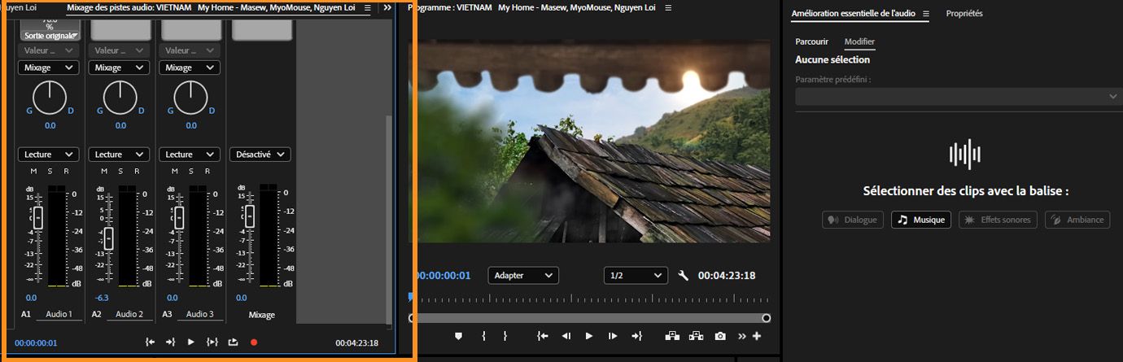Open the Adapter zoom level dropdown

[x=523, y=276]
